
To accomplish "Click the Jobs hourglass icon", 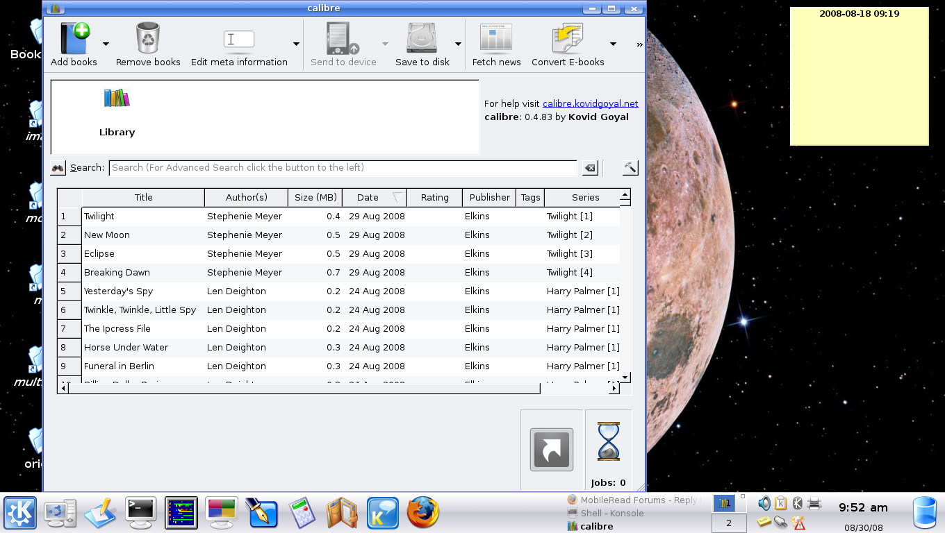I will pos(608,441).
